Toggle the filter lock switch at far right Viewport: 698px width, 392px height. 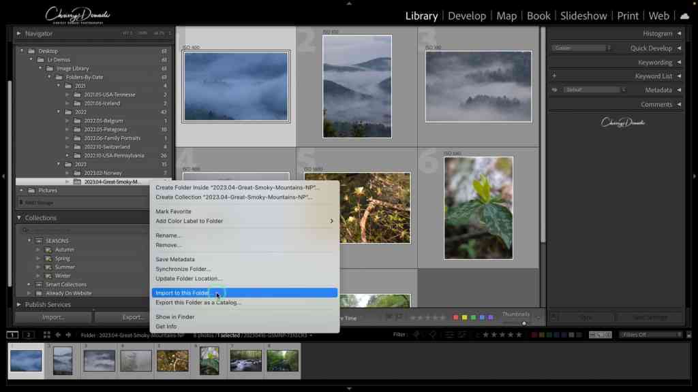click(688, 335)
